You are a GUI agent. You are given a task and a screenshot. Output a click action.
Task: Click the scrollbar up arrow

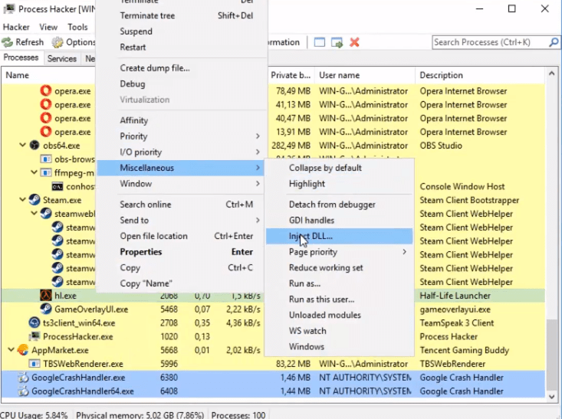click(x=552, y=74)
